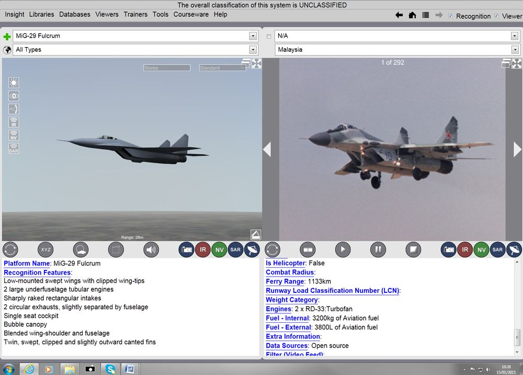
Task: Open the Courseware menu
Action: pyautogui.click(x=191, y=14)
